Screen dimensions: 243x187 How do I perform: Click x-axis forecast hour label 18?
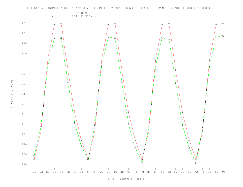(x=75, y=172)
